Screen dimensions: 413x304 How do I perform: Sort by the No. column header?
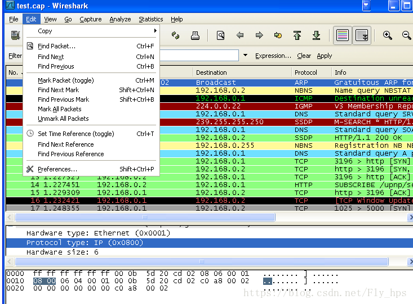(15, 72)
